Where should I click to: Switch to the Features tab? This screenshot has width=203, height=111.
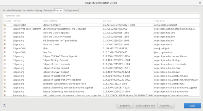coord(48,10)
